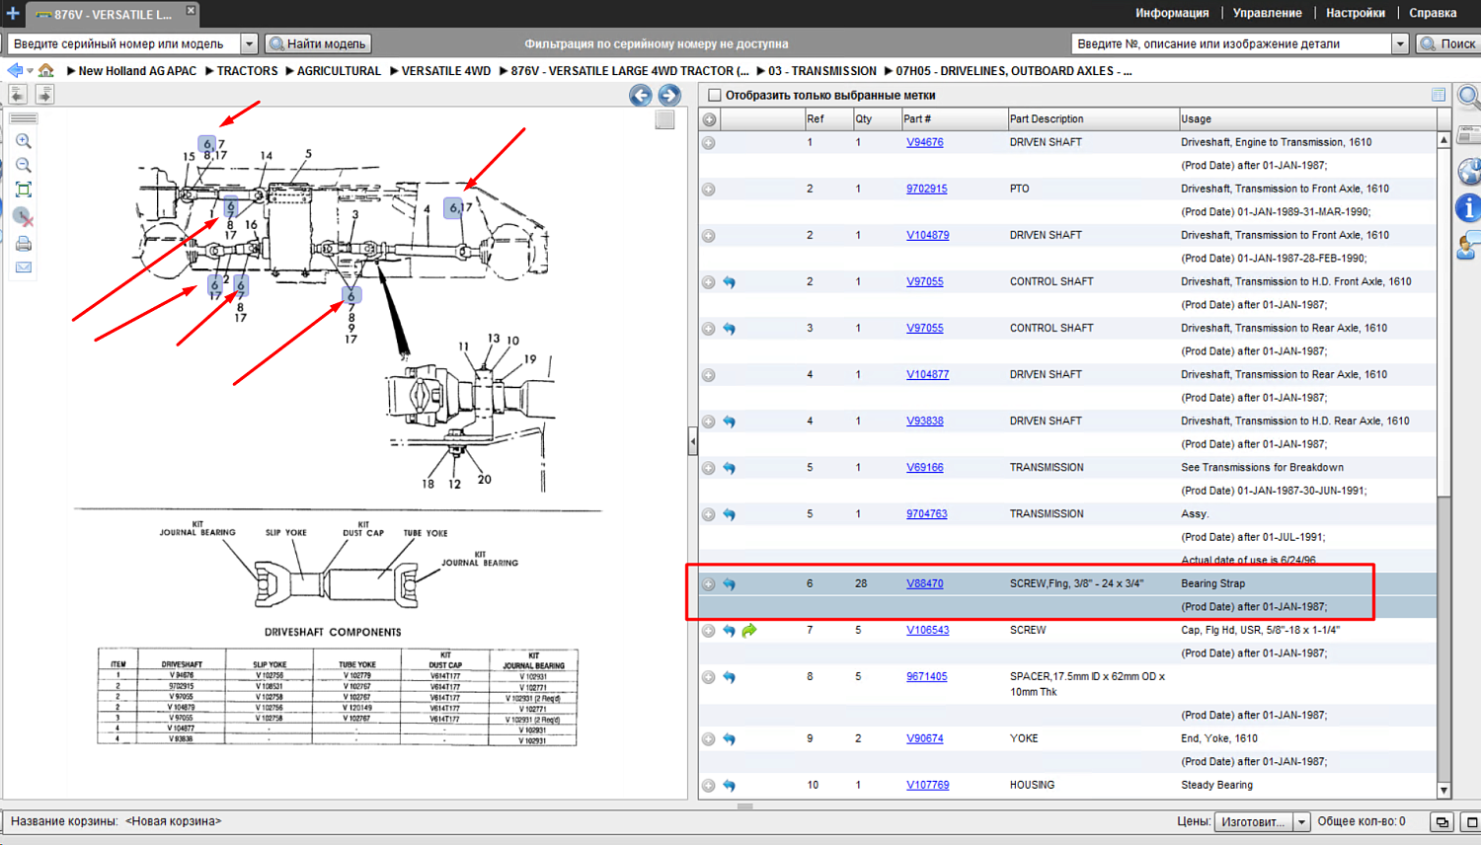The image size is (1481, 845).
Task: Print the driveline diagram
Action: [x=24, y=243]
